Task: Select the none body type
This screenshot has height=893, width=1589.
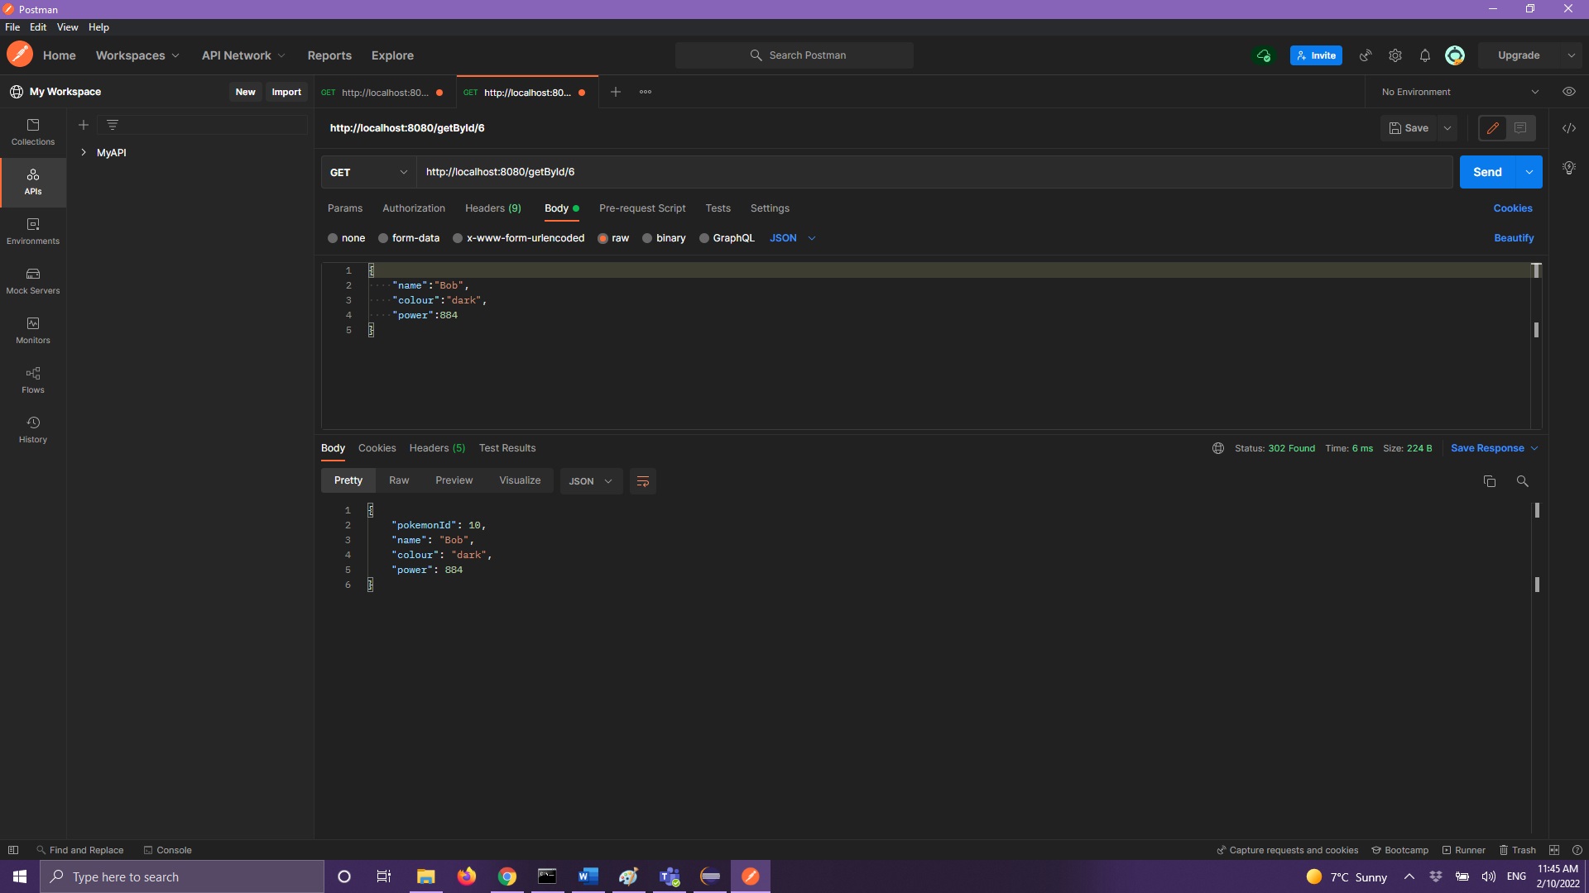Action: (346, 238)
